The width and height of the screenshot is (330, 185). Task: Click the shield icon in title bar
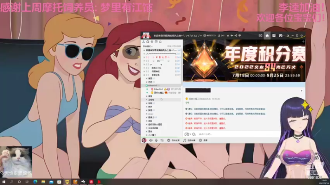click(240, 36)
